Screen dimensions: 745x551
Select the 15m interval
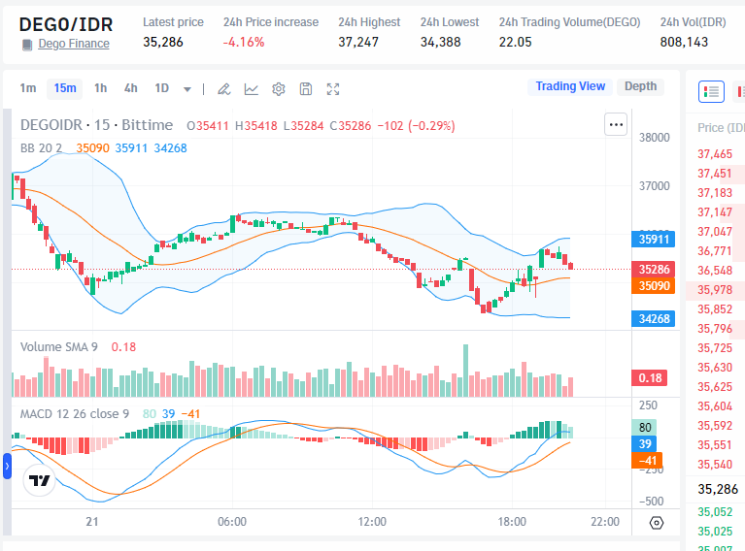click(65, 88)
